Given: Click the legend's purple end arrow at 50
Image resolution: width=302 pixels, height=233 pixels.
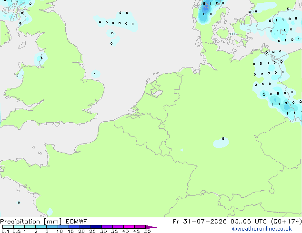Looking at the screenshot, I should (x=151, y=227).
